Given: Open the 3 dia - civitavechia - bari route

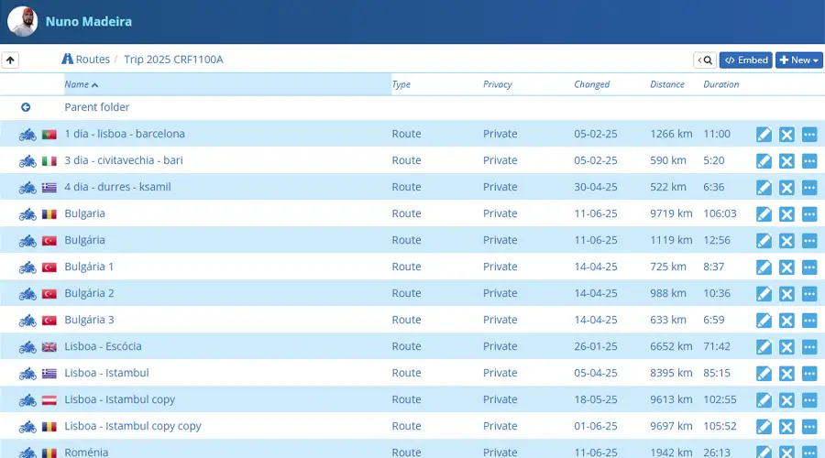Looking at the screenshot, I should [124, 160].
